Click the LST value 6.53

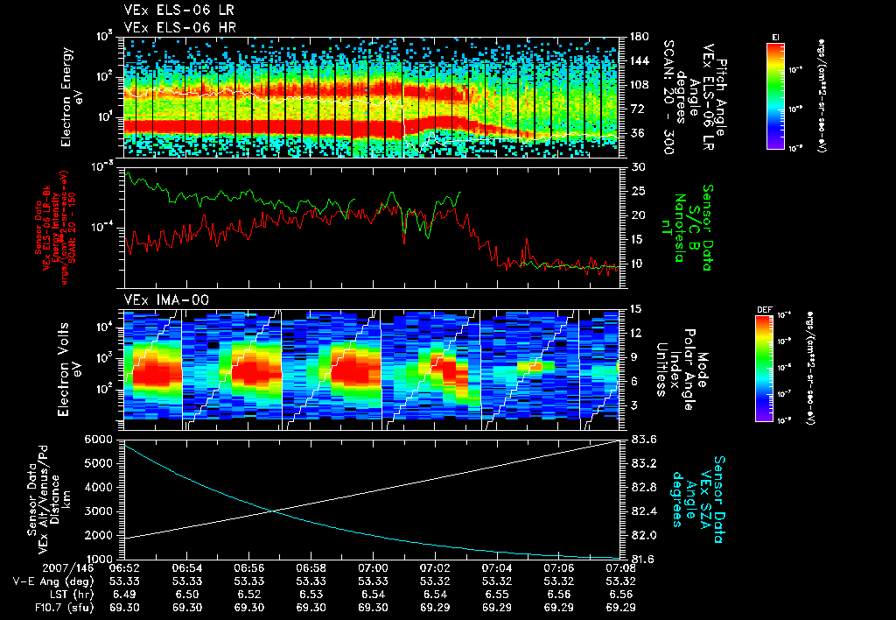coord(311,595)
